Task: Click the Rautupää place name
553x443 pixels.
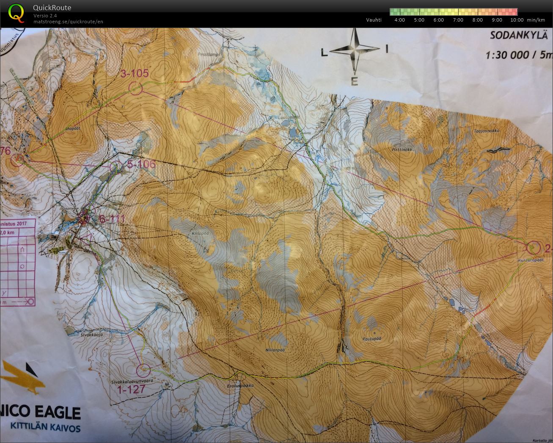Action: click(x=371, y=338)
